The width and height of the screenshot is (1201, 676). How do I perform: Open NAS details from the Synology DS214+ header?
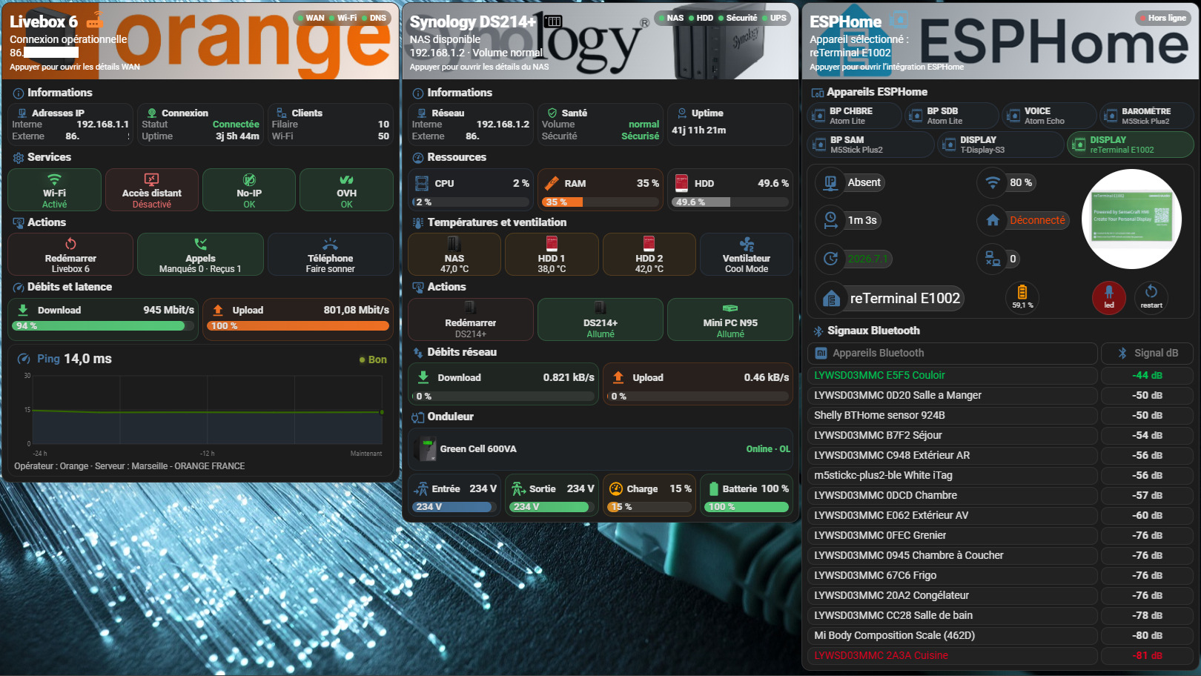pos(600,41)
